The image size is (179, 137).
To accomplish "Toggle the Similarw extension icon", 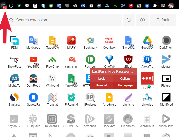I will pyautogui.click(x=14, y=97).
